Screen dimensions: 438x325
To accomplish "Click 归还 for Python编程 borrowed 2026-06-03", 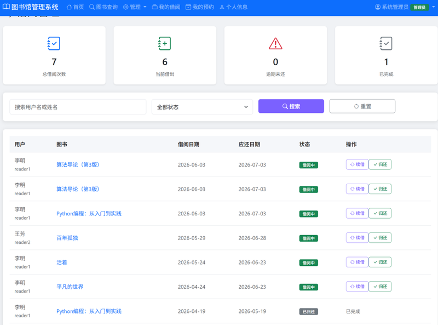I will (380, 213).
